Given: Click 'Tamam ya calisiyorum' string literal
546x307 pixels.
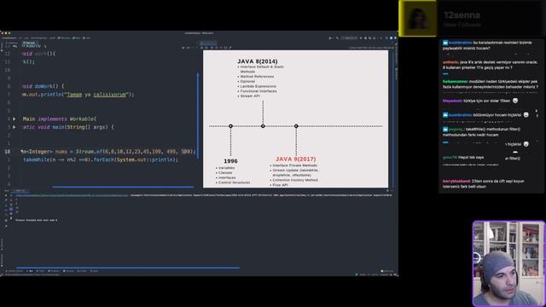Looking at the screenshot, I should tap(96, 95).
